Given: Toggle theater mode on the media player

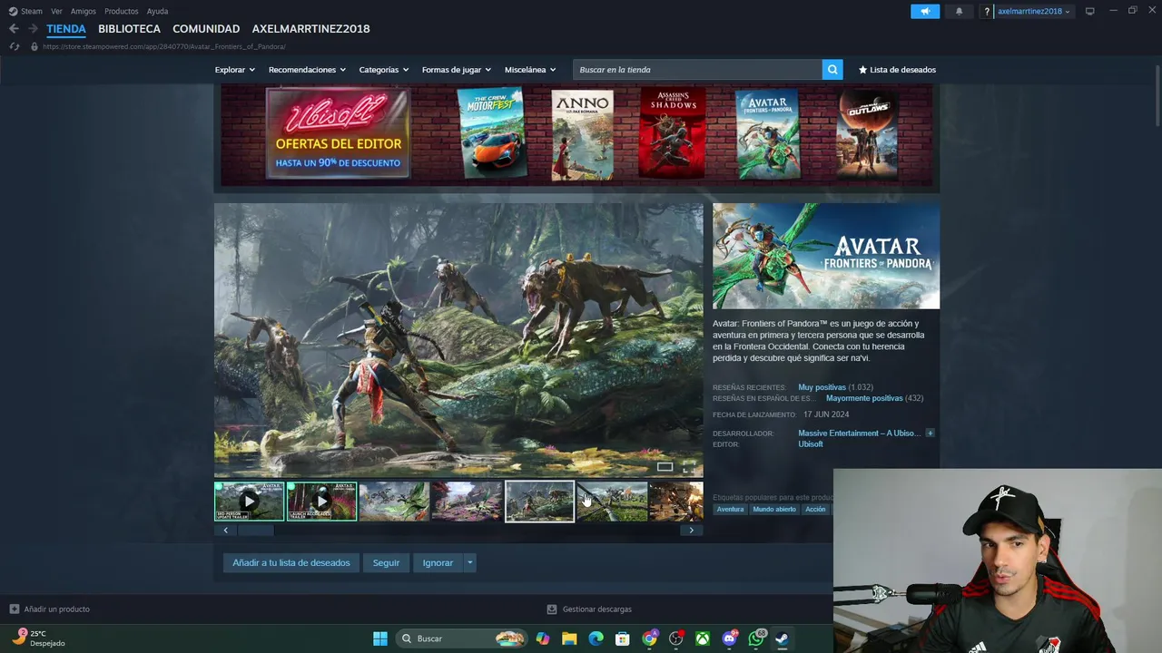Looking at the screenshot, I should 665,467.
